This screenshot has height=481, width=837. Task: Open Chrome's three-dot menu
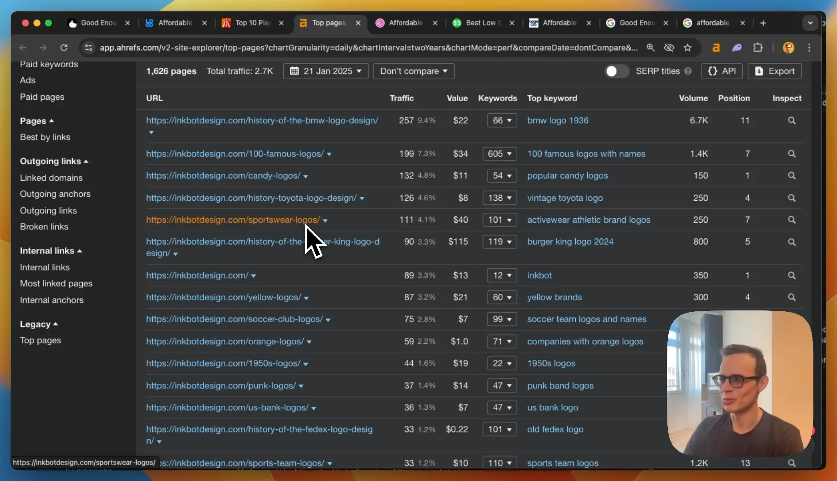tap(809, 48)
